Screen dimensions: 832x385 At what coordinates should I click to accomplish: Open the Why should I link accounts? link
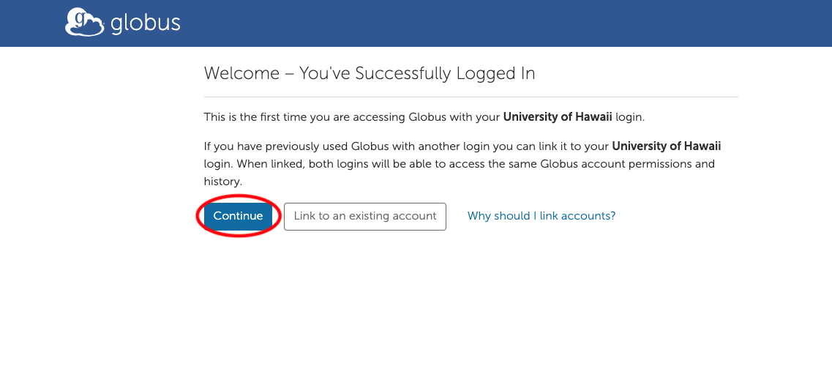pos(541,216)
